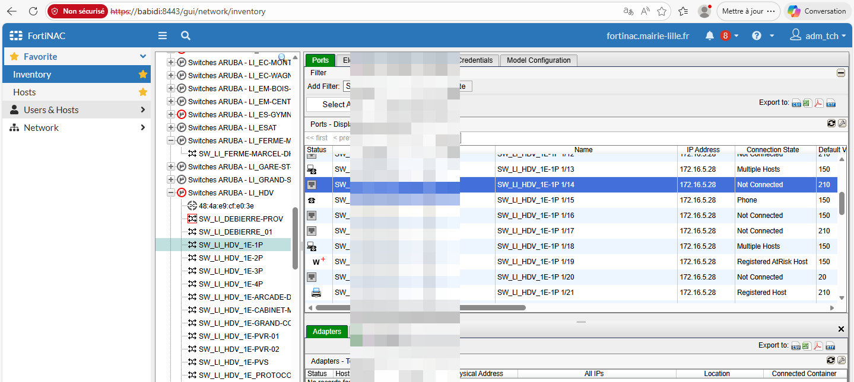
Task: Collapse the Filter section
Action: point(841,73)
